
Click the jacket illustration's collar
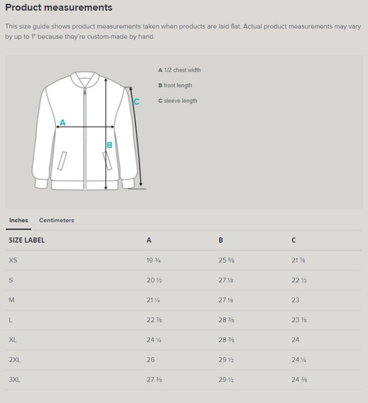tap(85, 79)
